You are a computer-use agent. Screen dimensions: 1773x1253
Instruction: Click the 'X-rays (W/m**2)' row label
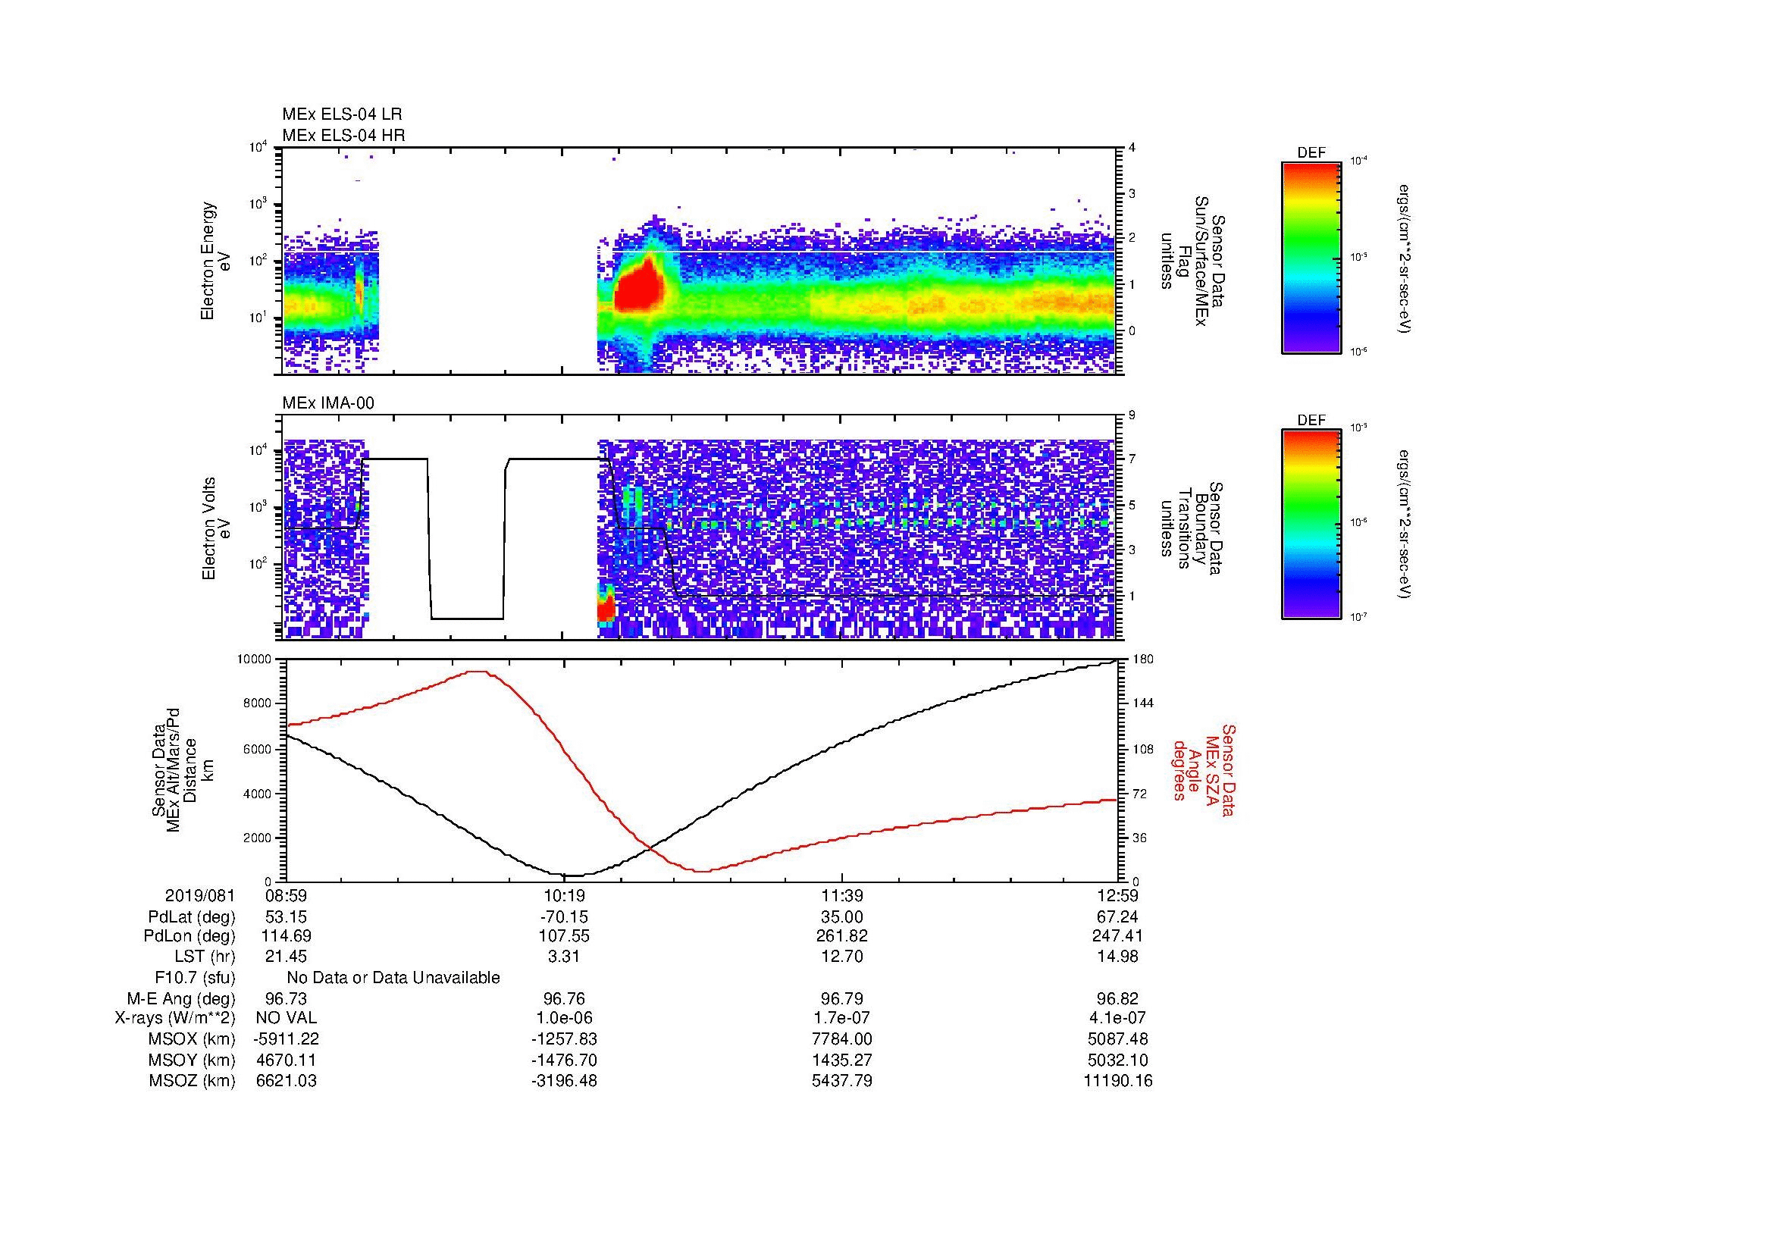click(174, 1018)
